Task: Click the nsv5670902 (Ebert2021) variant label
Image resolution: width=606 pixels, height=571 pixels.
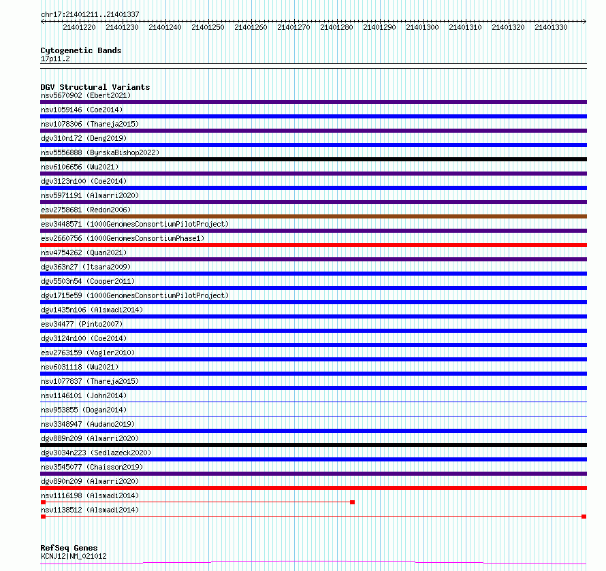Action: (x=86, y=95)
